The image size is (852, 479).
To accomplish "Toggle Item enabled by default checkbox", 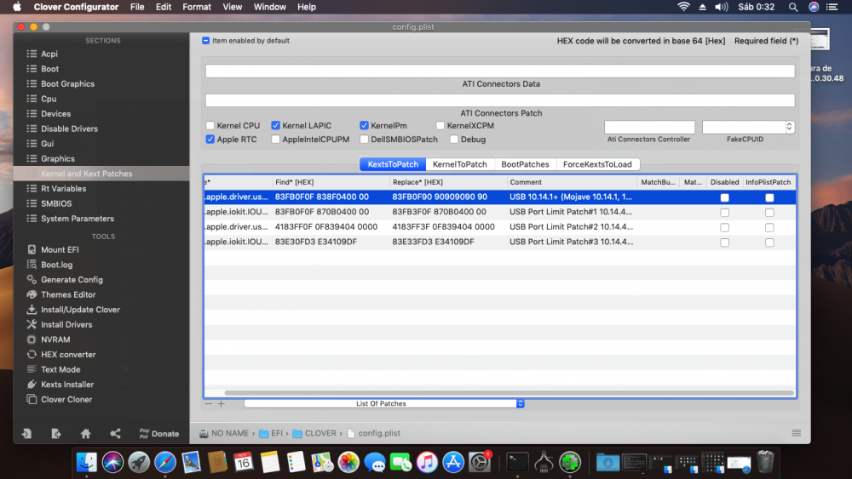I will (206, 41).
